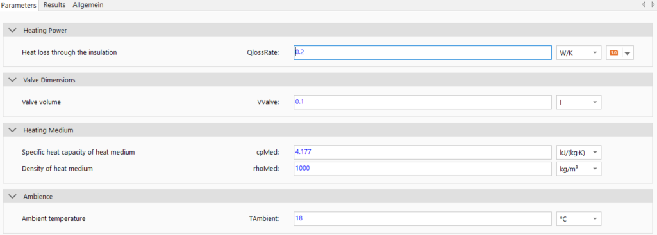Click the 'TAmbient:' parameter name
Screen dimensions: 657x235
click(264, 219)
